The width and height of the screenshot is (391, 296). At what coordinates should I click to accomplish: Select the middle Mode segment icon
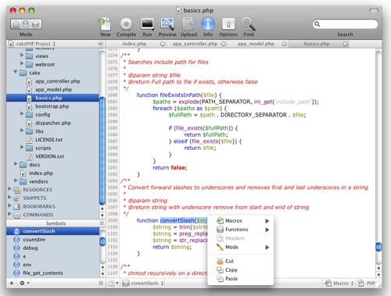click(26, 24)
